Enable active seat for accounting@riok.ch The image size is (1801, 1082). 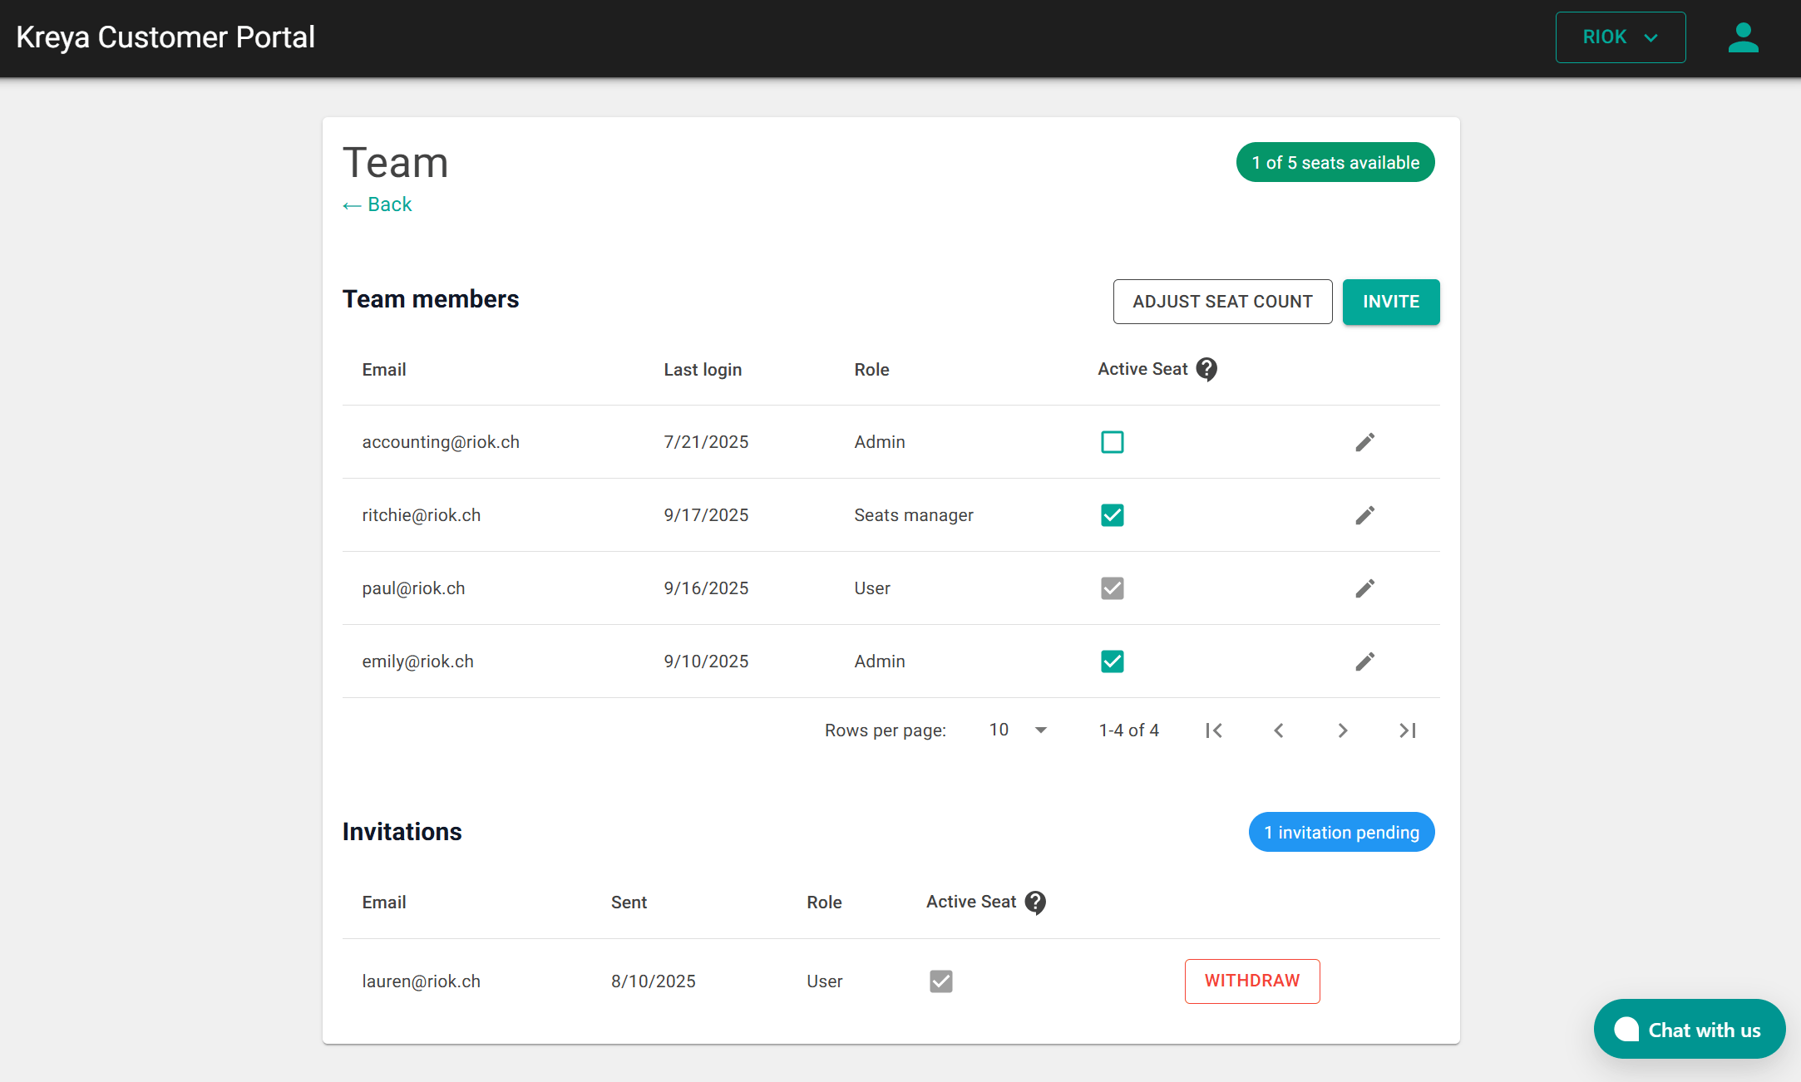(1112, 442)
